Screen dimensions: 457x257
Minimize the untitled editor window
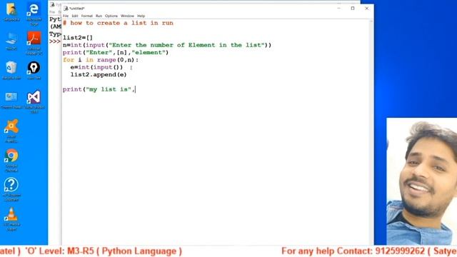[338, 8]
